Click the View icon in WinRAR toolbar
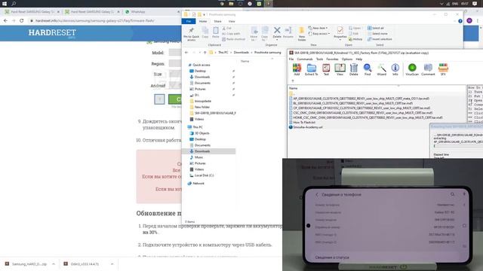The width and height of the screenshot is (483, 271). [340, 69]
